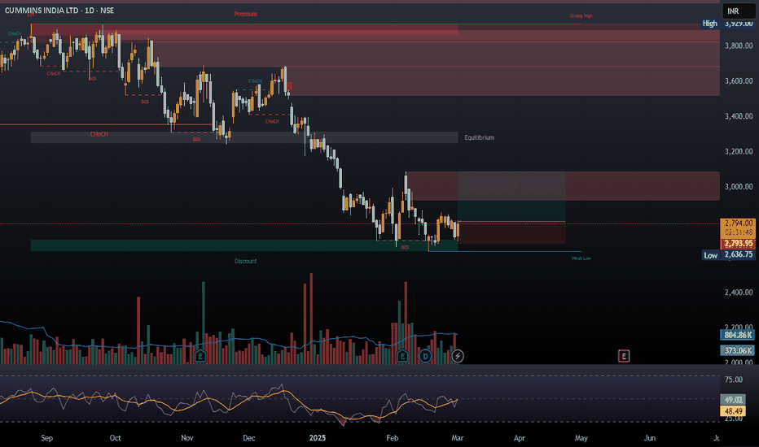Click the Dec date on time axis

pyautogui.click(x=249, y=438)
